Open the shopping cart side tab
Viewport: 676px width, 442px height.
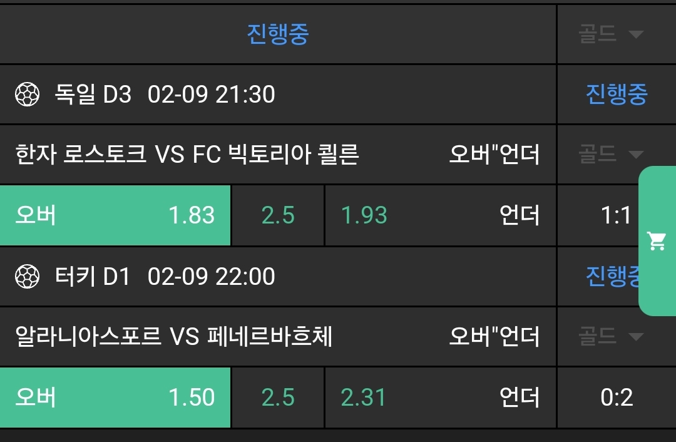point(657,241)
